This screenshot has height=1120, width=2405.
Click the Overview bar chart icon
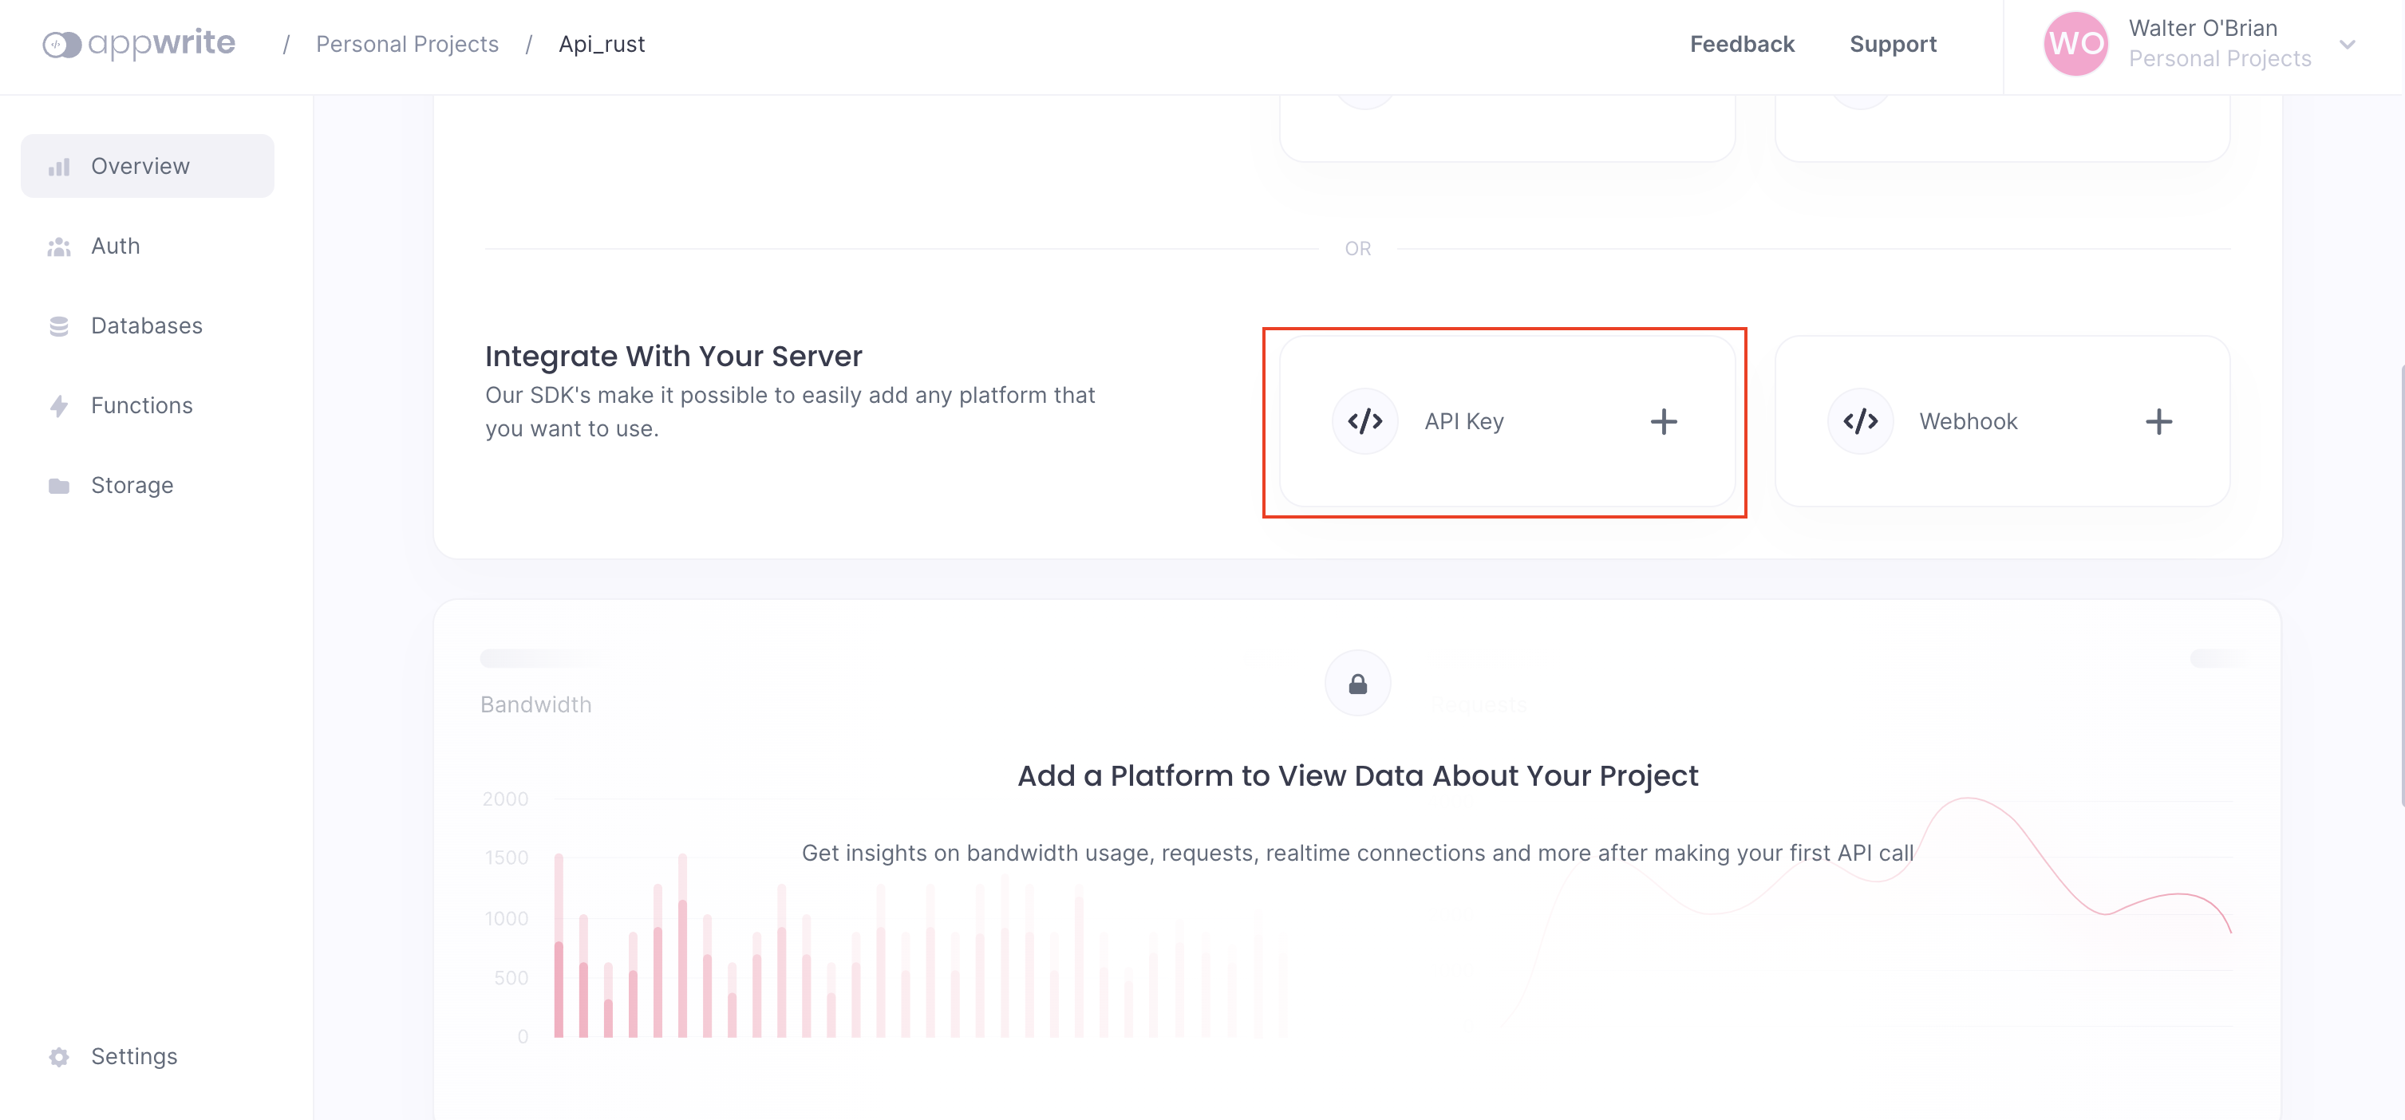coord(59,167)
